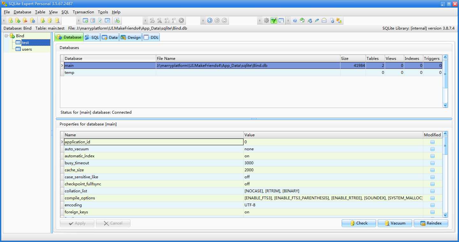
Task: Tick Modified checkbox for case_sensitive_like
Action: pyautogui.click(x=433, y=177)
